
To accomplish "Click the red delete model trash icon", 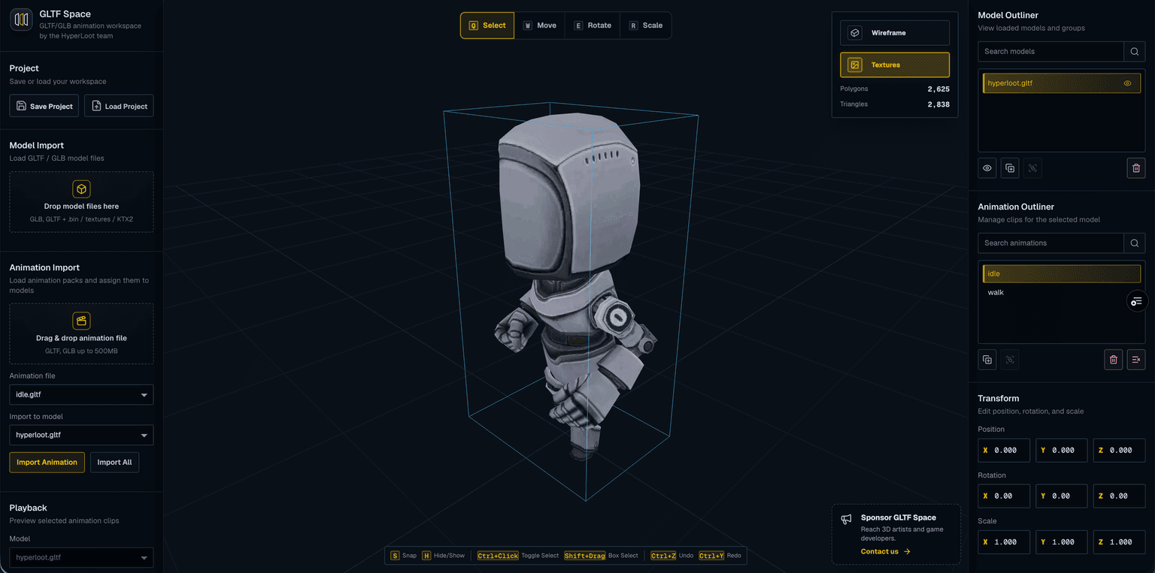I will click(1136, 168).
